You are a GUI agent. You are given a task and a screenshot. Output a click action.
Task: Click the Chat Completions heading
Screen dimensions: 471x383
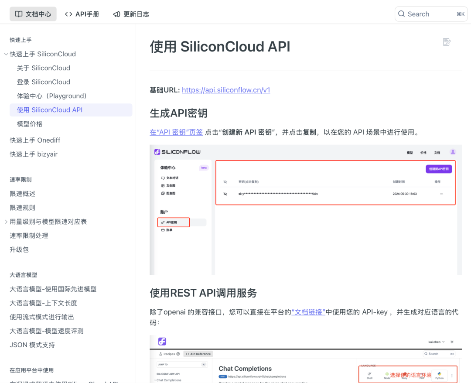click(x=245, y=369)
